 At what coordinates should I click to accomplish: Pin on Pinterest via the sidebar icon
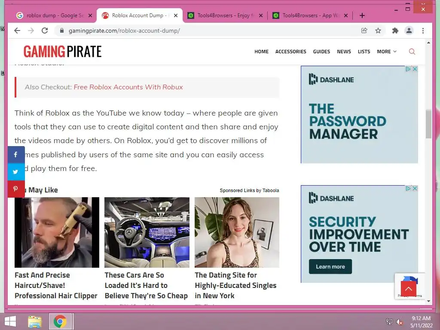click(x=16, y=189)
